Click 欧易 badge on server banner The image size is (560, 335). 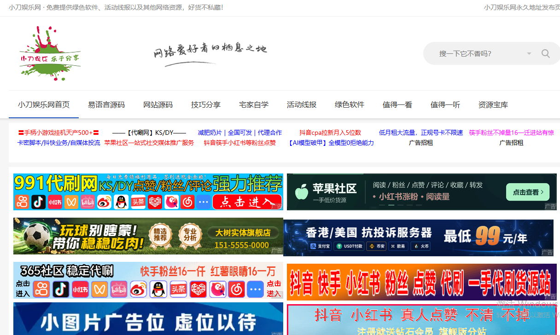click(398, 246)
